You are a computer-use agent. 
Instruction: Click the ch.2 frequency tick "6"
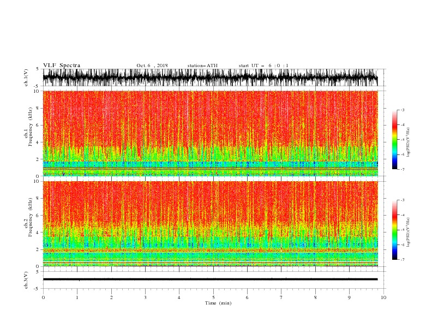click(38, 216)
